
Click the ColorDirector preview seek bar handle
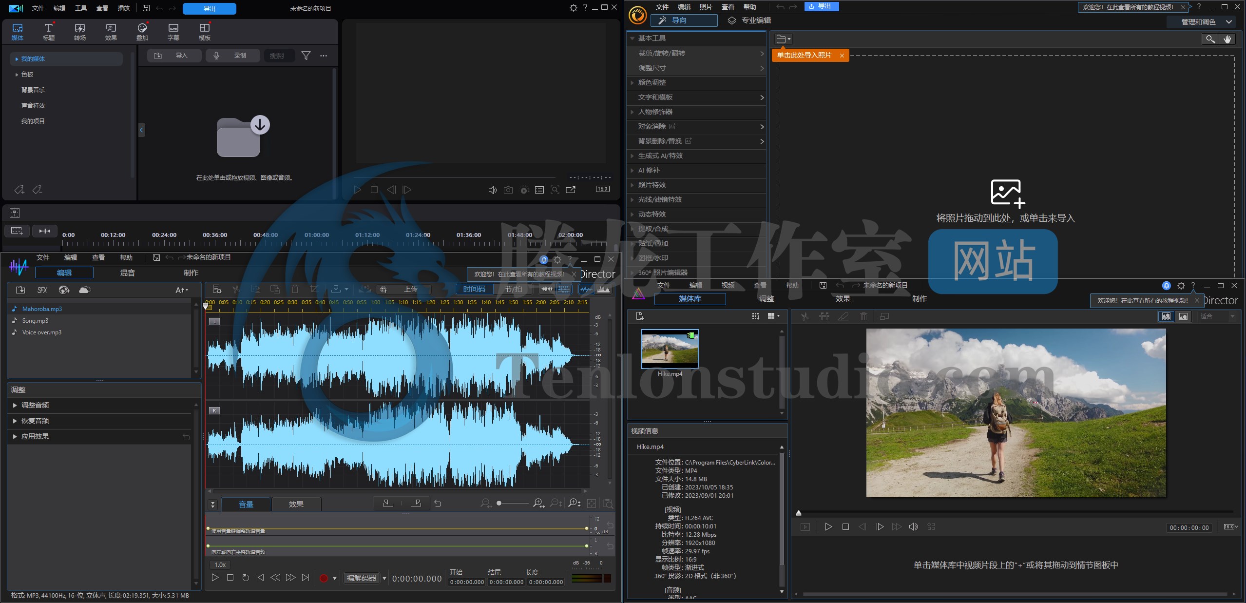point(798,513)
